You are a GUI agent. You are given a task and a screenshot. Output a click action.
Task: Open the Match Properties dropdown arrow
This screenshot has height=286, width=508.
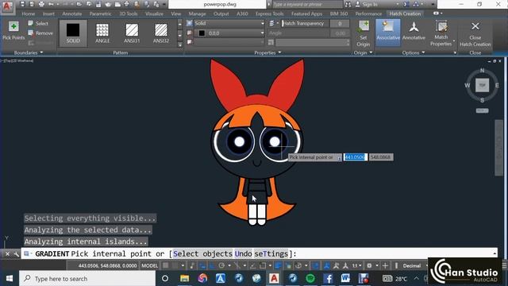coord(454,41)
